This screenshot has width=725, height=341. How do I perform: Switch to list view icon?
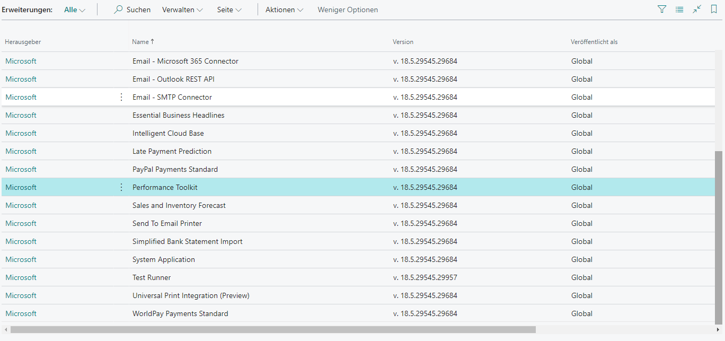click(x=679, y=10)
